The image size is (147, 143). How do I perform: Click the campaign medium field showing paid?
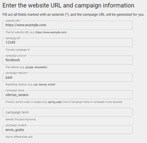[x=67, y=77]
